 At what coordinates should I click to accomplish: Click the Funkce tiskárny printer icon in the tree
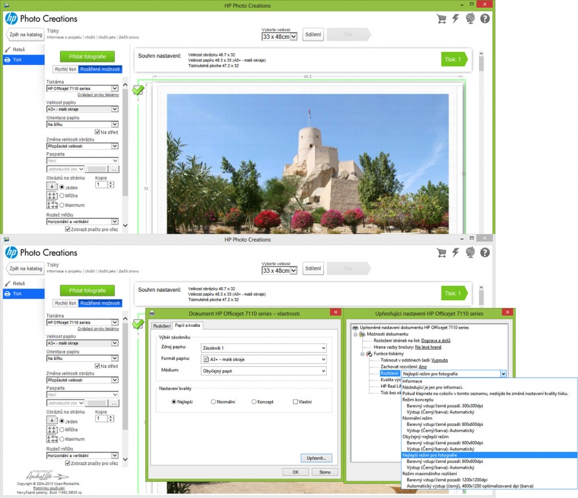pos(369,353)
